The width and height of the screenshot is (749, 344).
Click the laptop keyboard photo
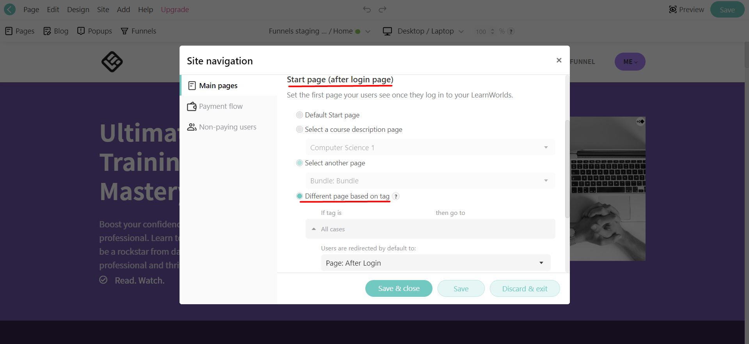click(608, 189)
